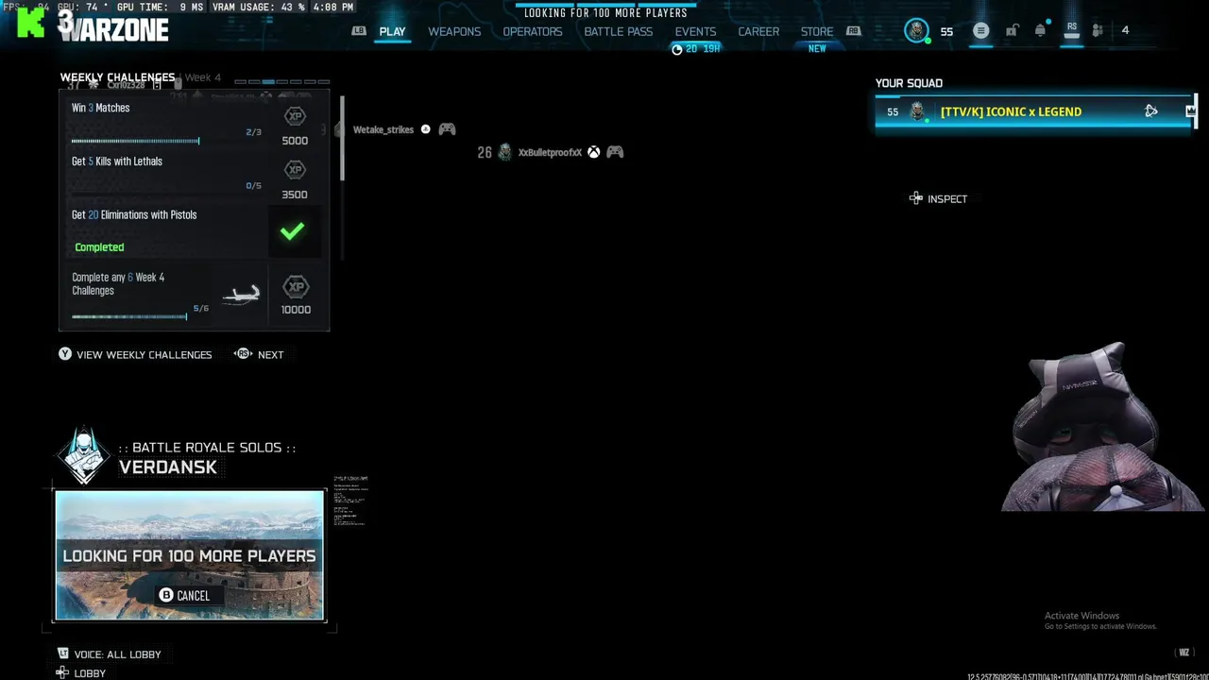Click the Battle Royale Solos operator emblem
1209x680 pixels.
84,455
